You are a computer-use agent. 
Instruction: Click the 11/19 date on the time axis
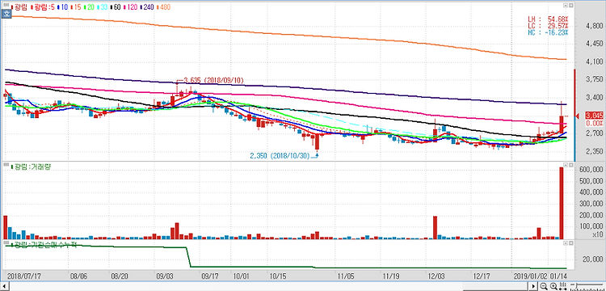tap(391, 276)
